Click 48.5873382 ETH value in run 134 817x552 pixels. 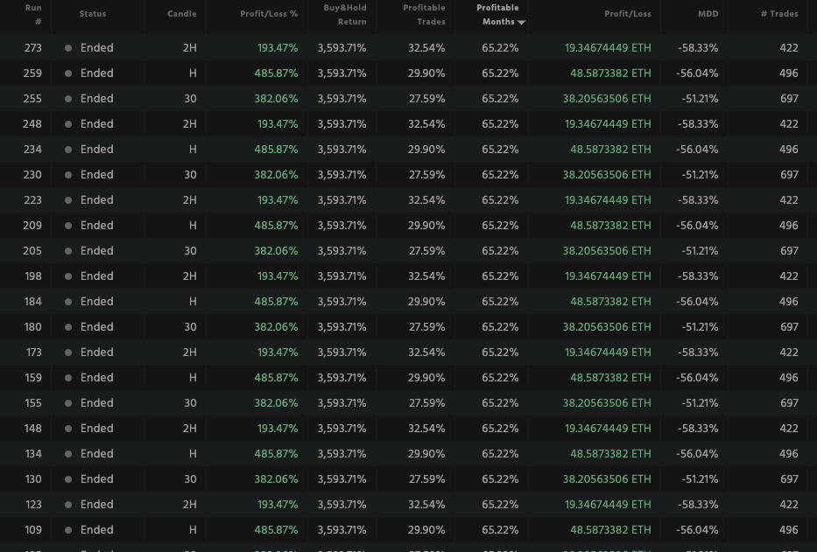[x=610, y=454]
